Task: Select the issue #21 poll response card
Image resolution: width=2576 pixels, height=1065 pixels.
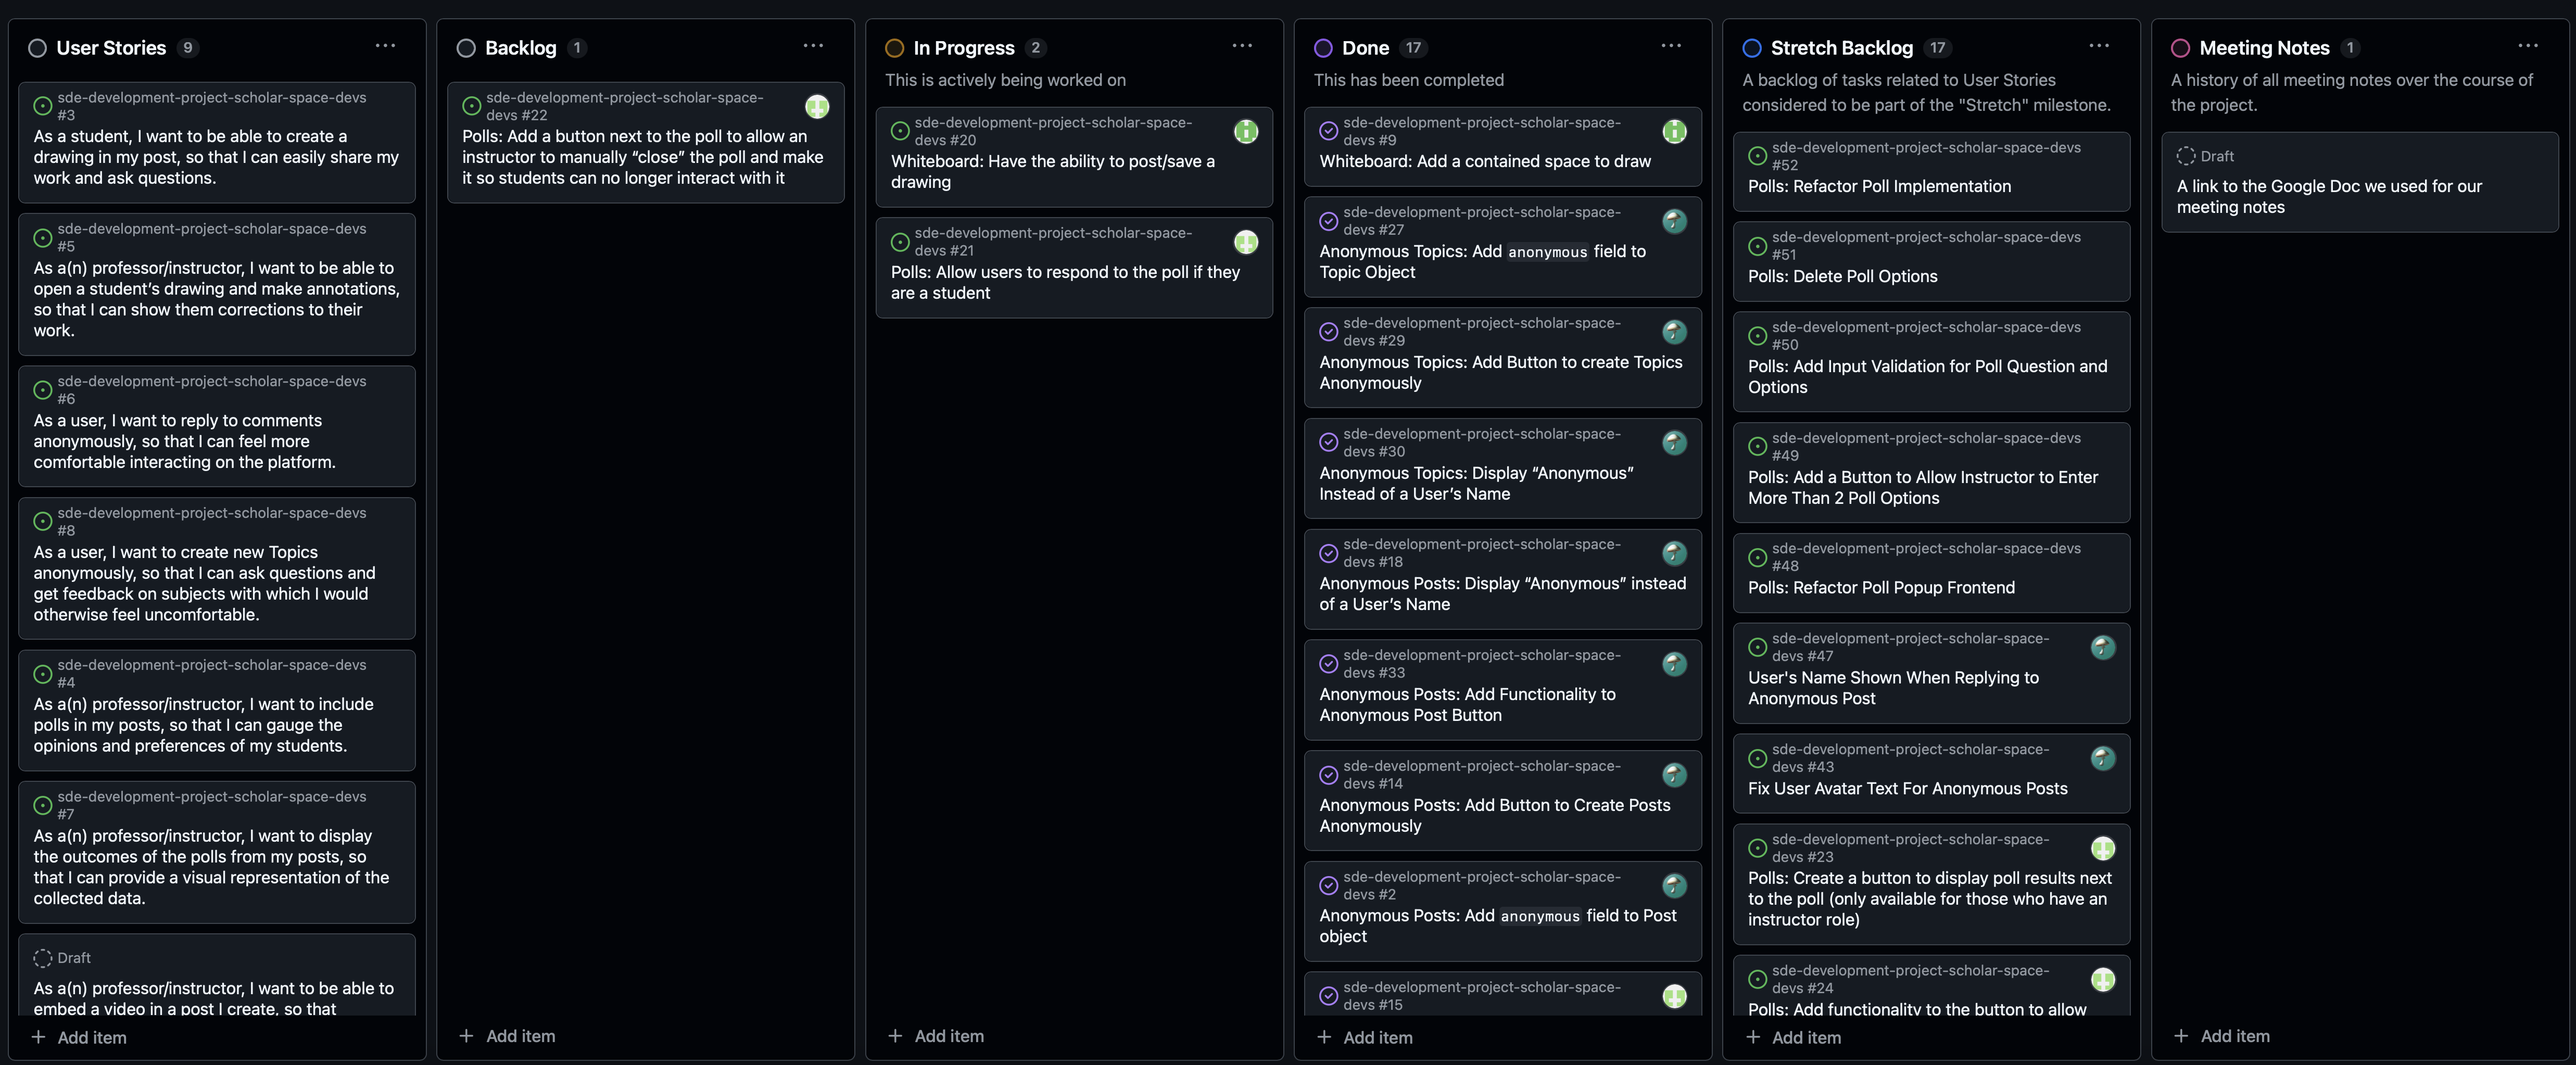Action: 1073,283
